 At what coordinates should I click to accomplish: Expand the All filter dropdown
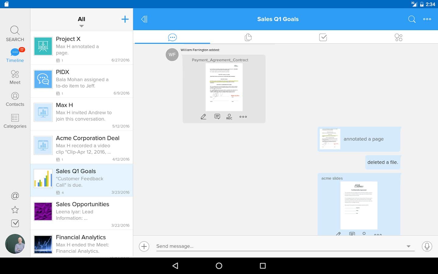pos(82,21)
